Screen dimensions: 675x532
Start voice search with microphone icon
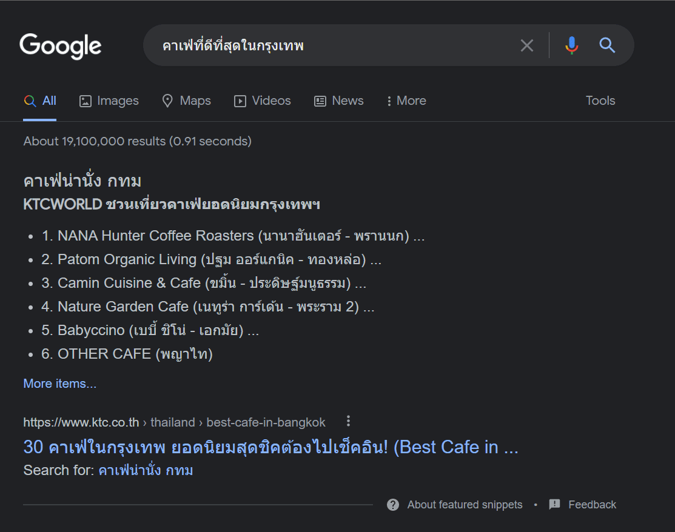point(572,45)
